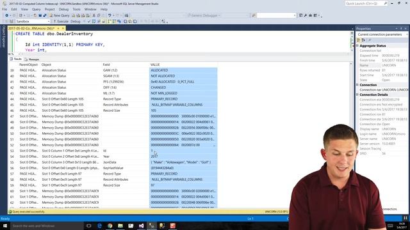Click the Undo arrow icon
The height and width of the screenshot is (230, 410).
[x=110, y=15]
